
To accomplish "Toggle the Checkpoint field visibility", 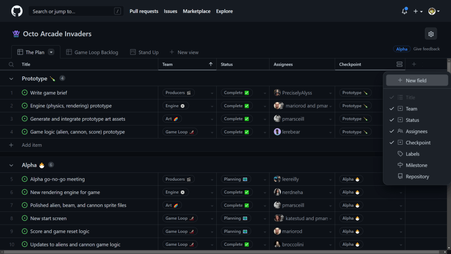I will pos(417,143).
